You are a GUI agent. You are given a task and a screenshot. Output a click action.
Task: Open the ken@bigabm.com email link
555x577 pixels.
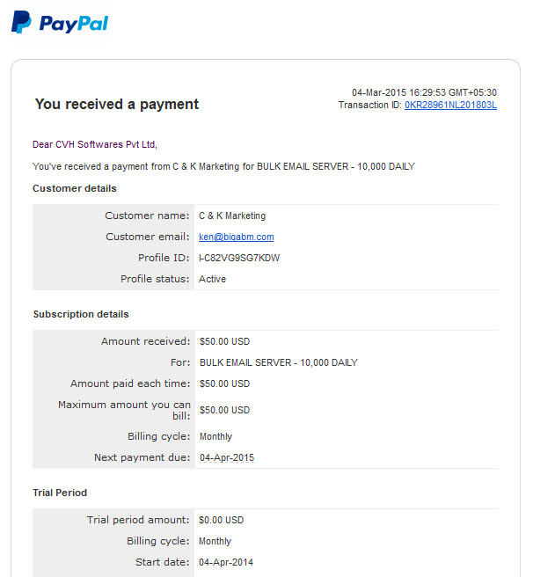click(237, 237)
